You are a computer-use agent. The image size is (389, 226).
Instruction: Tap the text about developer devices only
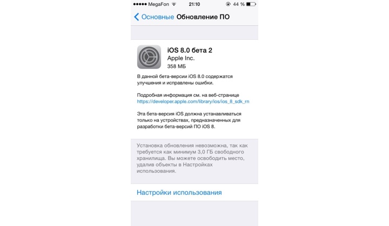pyautogui.click(x=189, y=120)
